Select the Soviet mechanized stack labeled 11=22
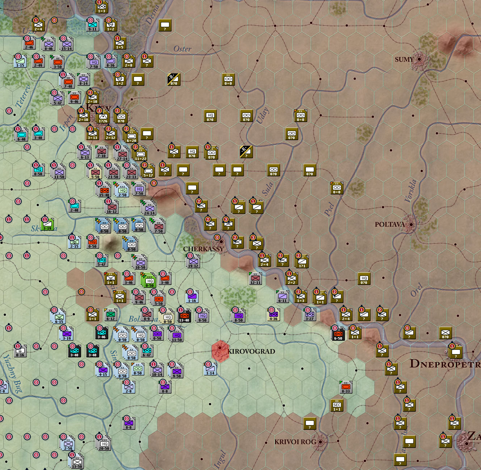Viewport: 481px width, 470px height. [140, 153]
